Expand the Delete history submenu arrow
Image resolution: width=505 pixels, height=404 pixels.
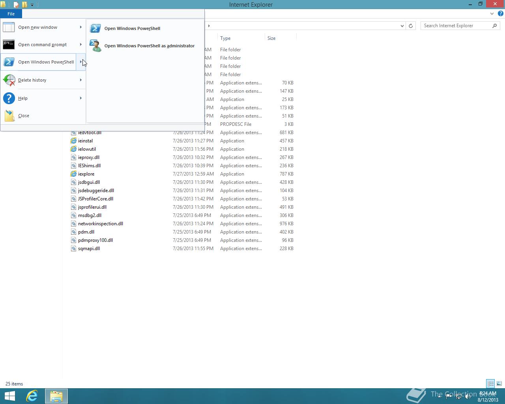[81, 80]
